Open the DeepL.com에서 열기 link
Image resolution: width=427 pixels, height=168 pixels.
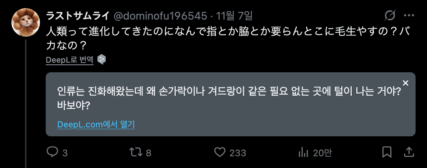96,125
